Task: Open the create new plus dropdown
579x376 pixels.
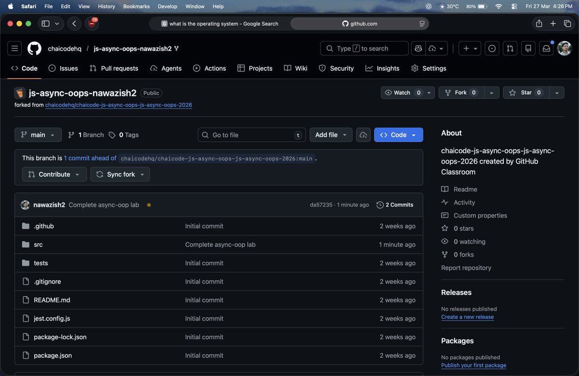Action: click(x=470, y=48)
